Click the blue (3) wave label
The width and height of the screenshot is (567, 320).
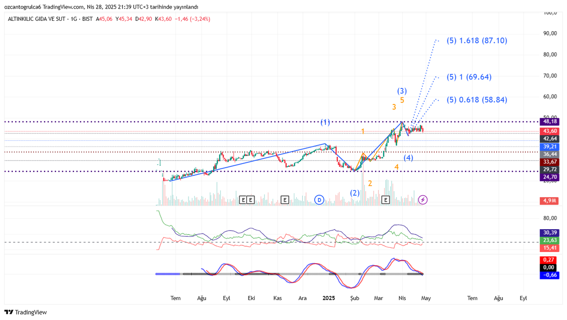click(402, 91)
